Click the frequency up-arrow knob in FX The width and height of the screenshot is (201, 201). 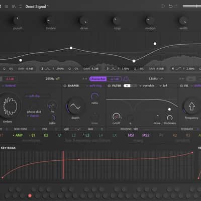(191, 107)
